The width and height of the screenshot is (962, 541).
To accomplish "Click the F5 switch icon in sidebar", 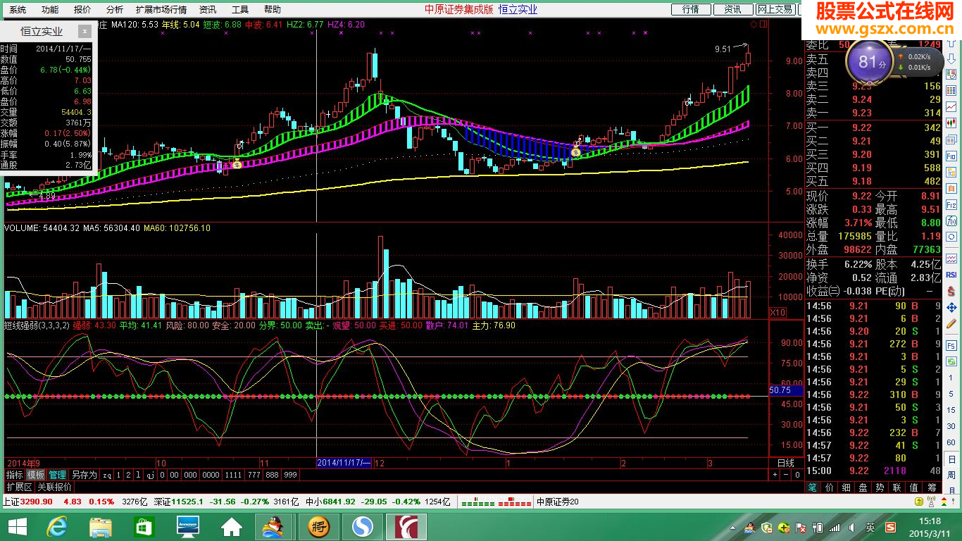I will pyautogui.click(x=952, y=345).
